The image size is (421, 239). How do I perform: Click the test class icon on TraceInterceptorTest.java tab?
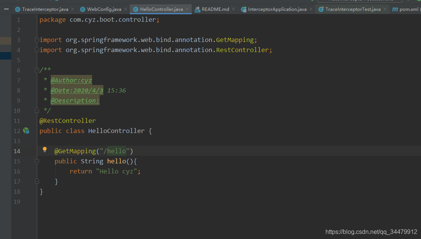(321, 9)
